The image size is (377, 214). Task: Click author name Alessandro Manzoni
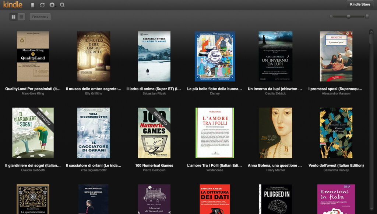[336, 93]
